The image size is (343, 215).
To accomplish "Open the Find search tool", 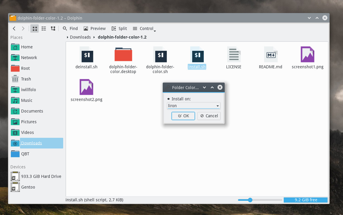I will pyautogui.click(x=70, y=29).
